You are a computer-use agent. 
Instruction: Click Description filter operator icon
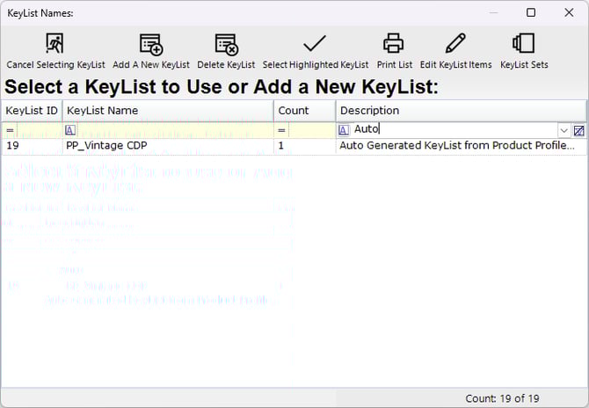coord(344,130)
